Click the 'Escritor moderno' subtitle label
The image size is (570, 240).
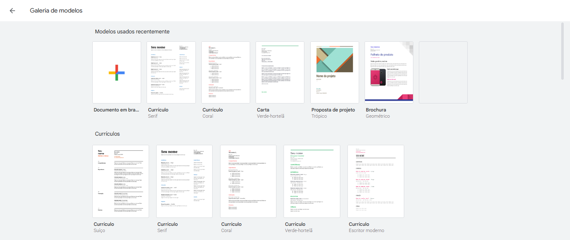click(x=366, y=230)
